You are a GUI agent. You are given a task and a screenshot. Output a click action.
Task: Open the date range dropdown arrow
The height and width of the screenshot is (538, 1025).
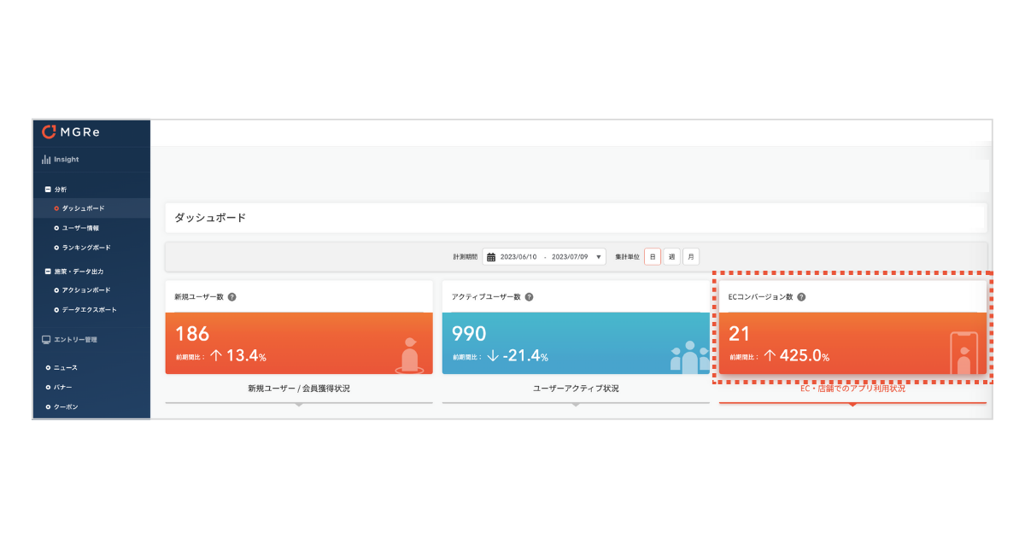(599, 257)
